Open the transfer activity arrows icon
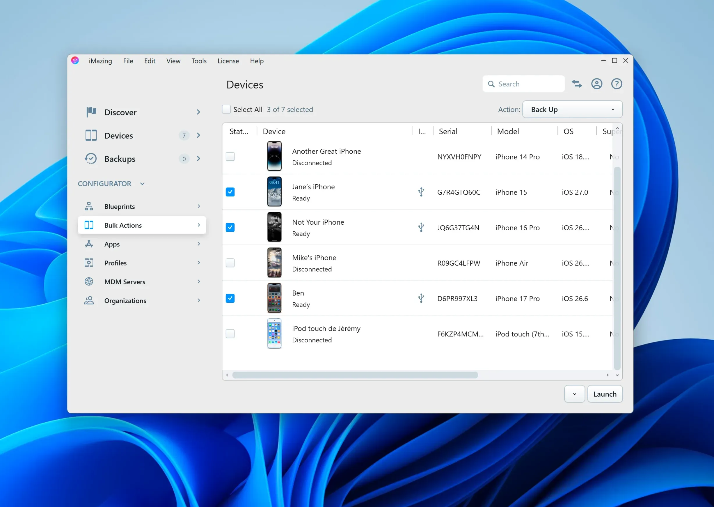This screenshot has width=714, height=507. pyautogui.click(x=577, y=84)
